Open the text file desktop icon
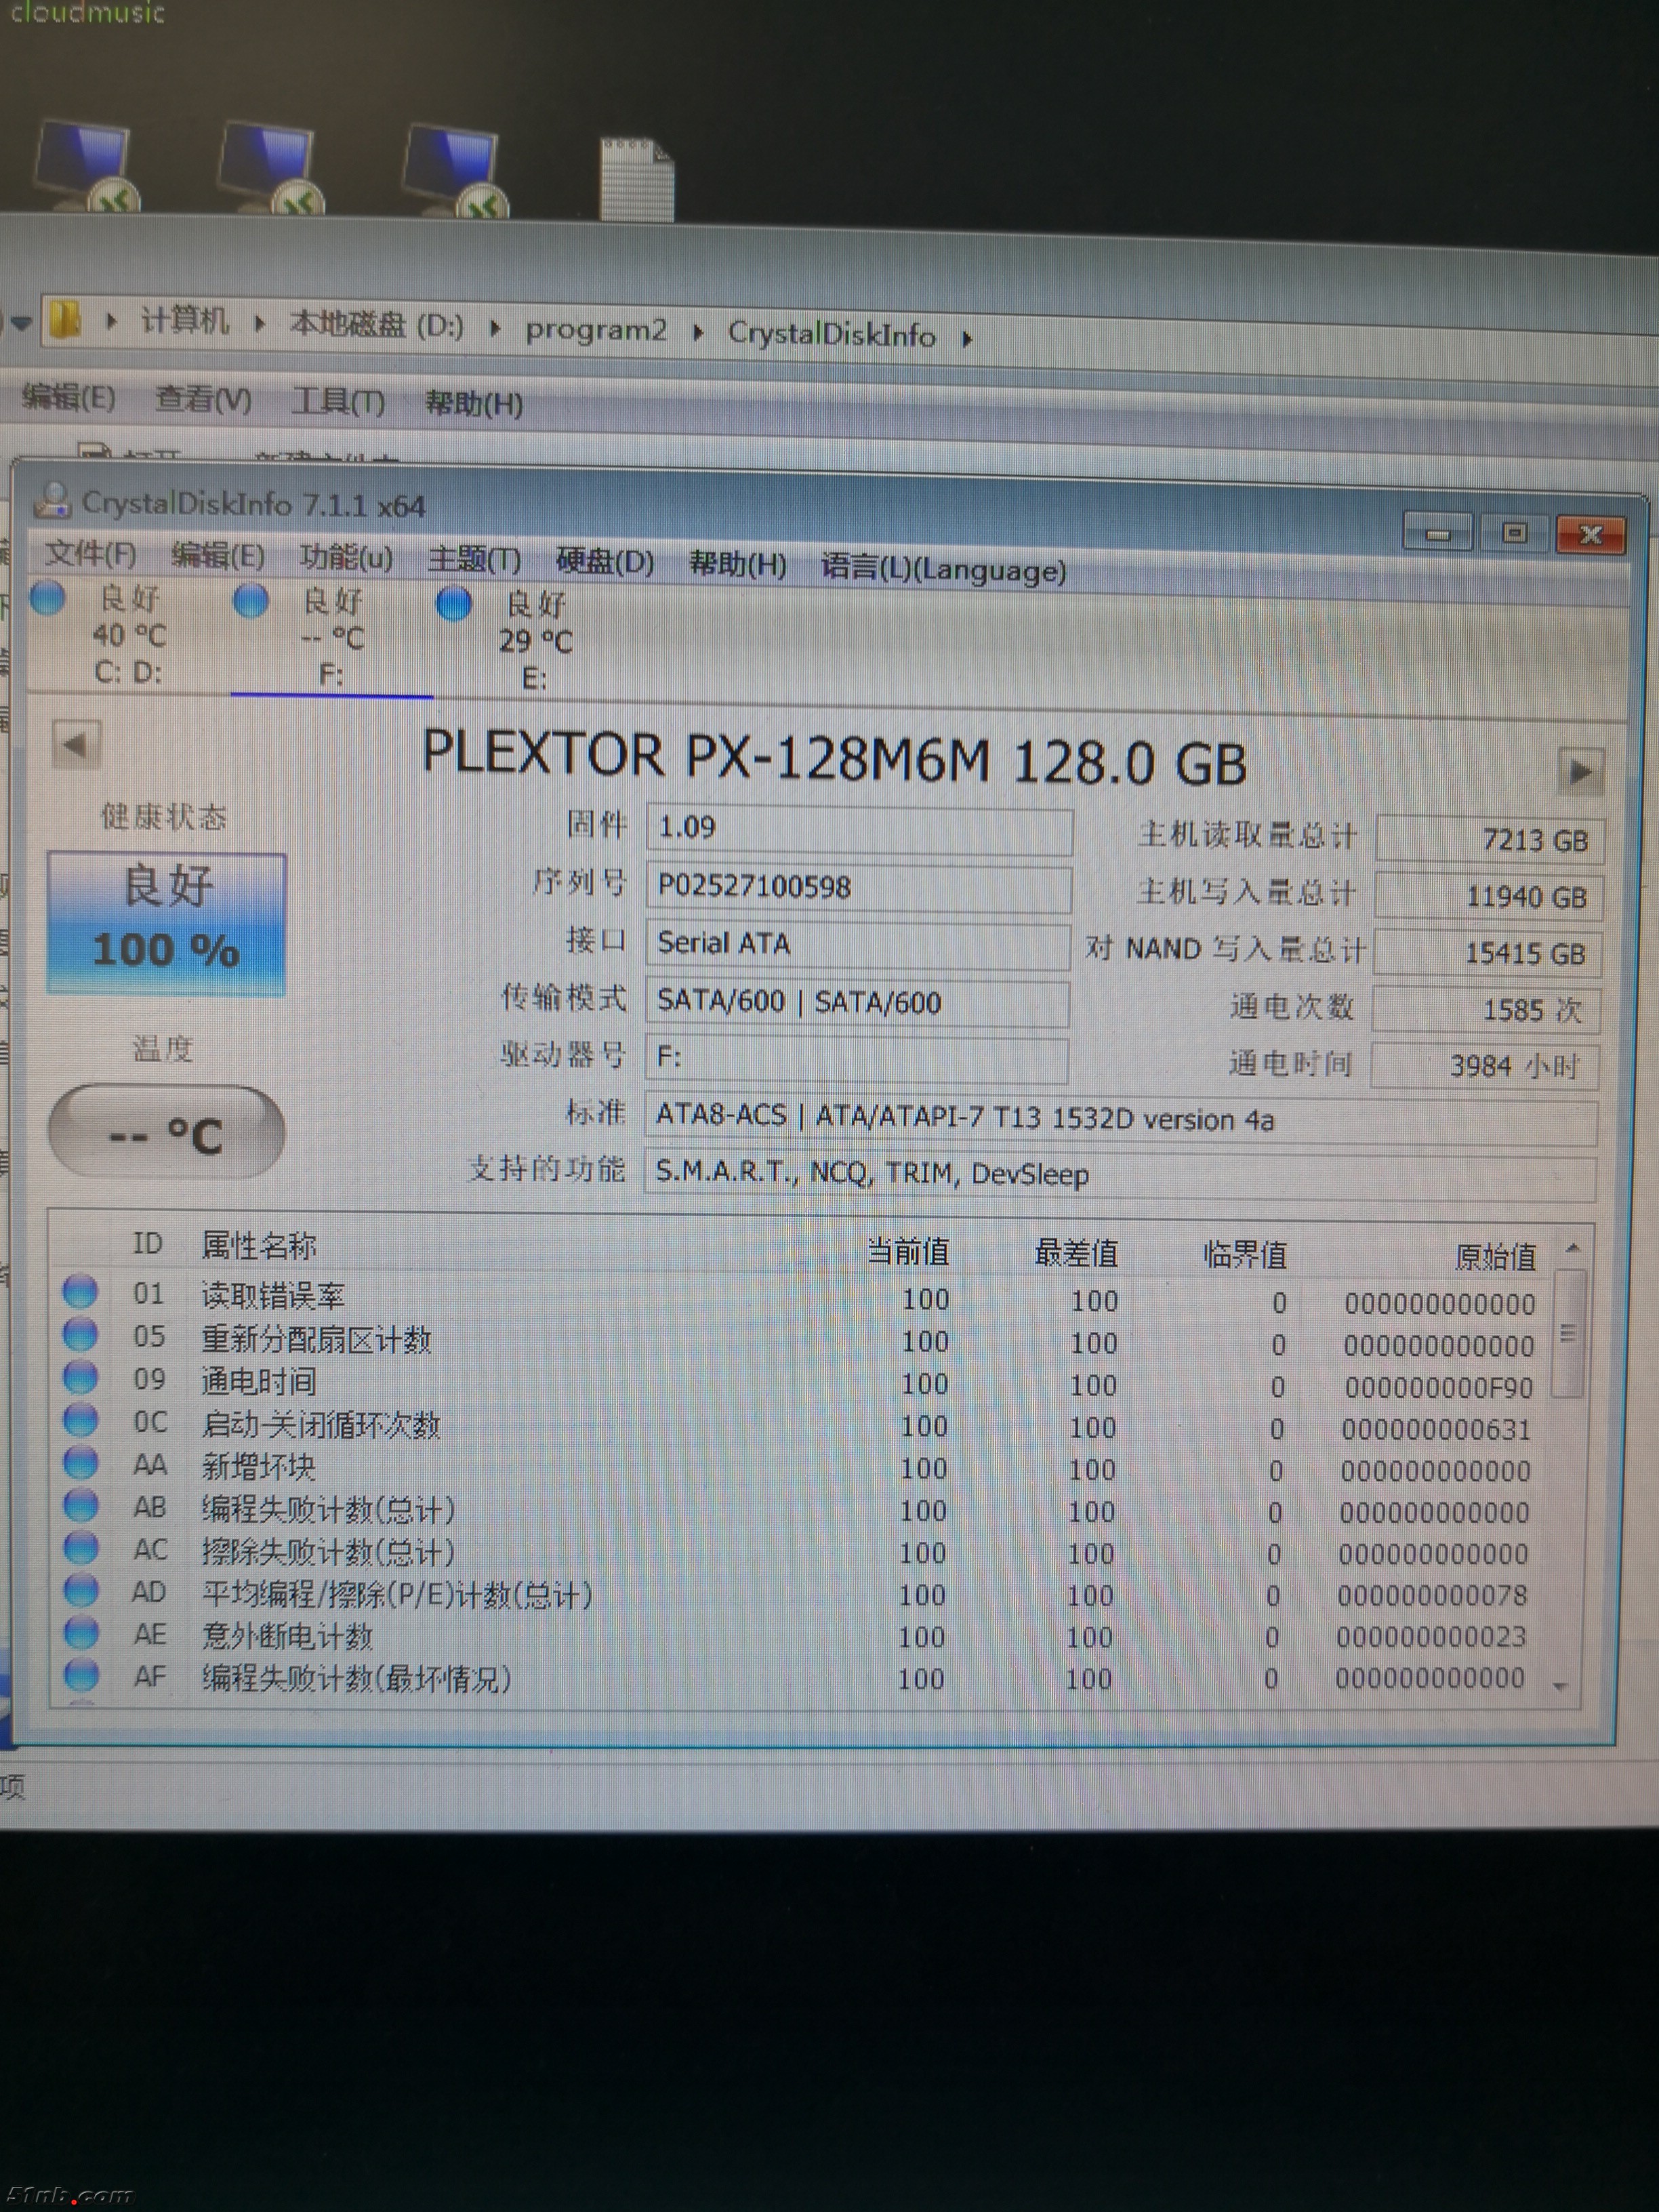This screenshot has height=2212, width=1659. tap(636, 178)
